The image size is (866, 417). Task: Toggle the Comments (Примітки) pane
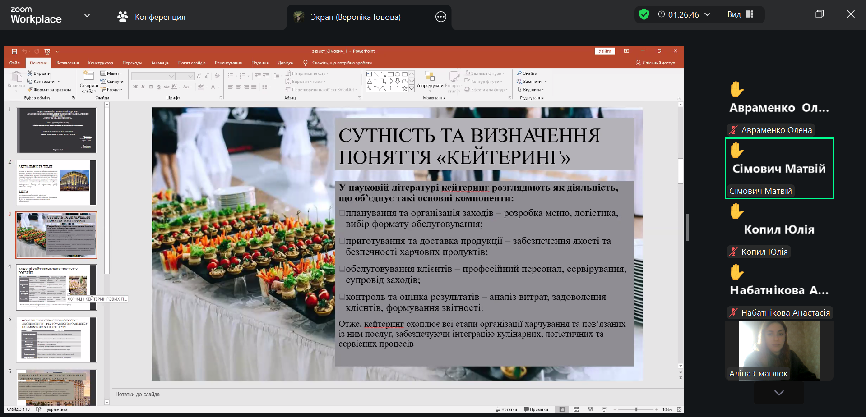(536, 409)
